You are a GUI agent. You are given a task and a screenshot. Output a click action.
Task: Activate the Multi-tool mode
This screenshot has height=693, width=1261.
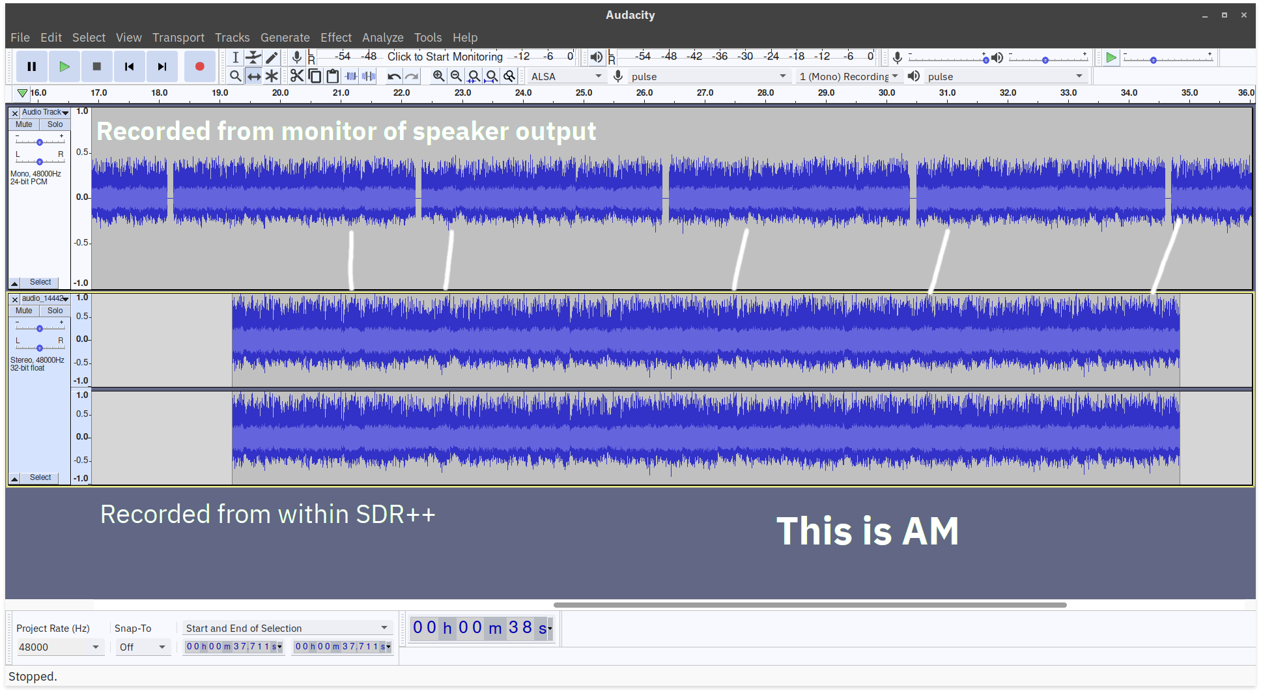coord(272,76)
